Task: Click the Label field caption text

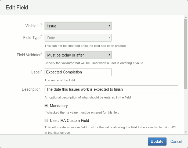Action: (x=35, y=72)
